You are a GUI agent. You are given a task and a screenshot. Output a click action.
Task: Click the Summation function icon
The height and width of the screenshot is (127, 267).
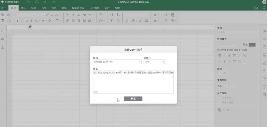(x=101, y=15)
